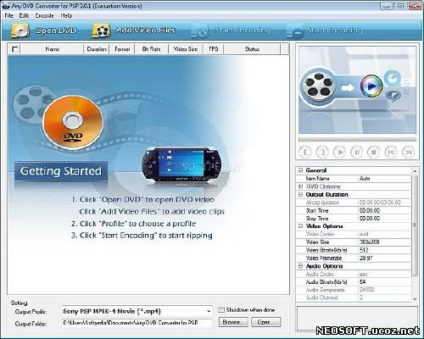The width and height of the screenshot is (424, 339).
Task: Set mark-out point with right bracket button
Action: point(322,153)
